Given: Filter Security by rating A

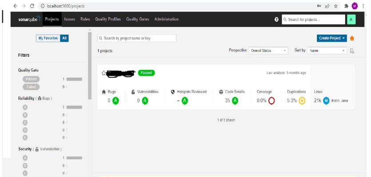Looking at the screenshot, I should 25,158.
